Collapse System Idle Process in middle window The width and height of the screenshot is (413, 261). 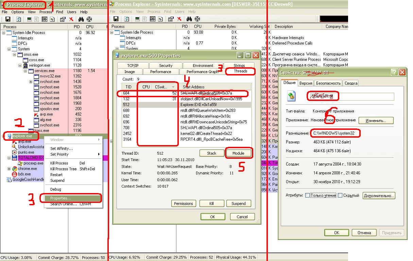pyautogui.click(x=112, y=32)
